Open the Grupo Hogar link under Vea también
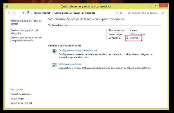 click(17, 98)
